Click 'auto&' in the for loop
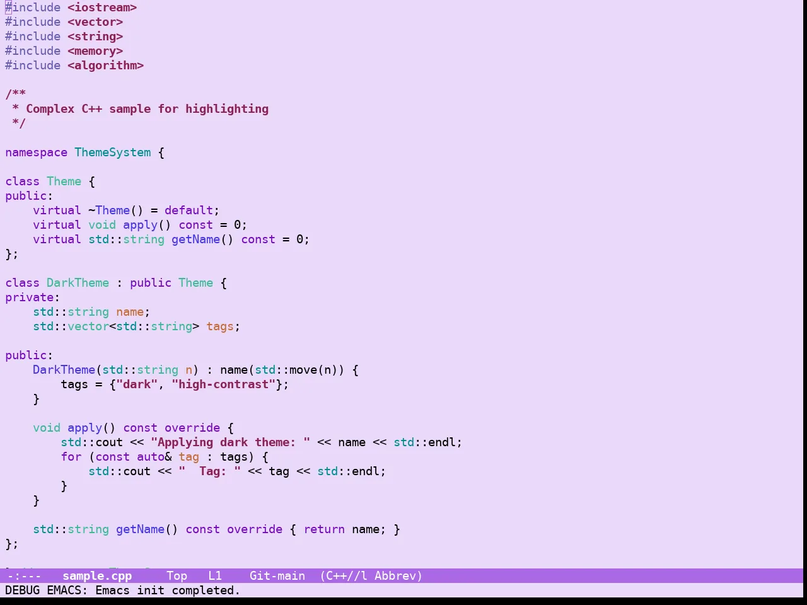The width and height of the screenshot is (807, 605). click(154, 457)
